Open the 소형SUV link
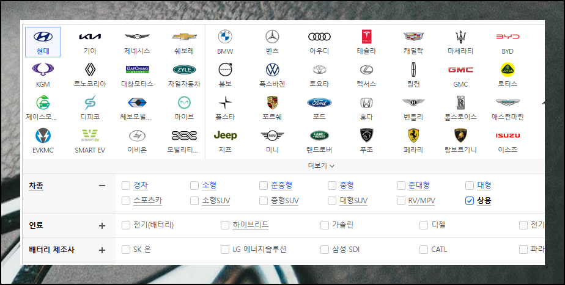 click(x=216, y=201)
